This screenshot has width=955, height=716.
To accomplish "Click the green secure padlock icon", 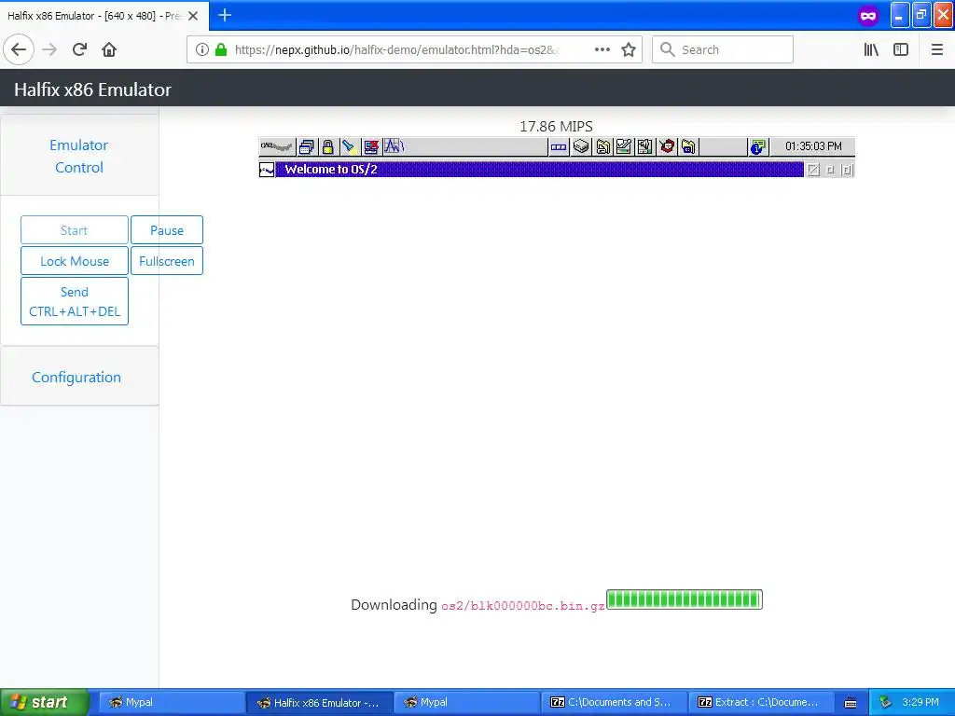I will click(x=221, y=50).
